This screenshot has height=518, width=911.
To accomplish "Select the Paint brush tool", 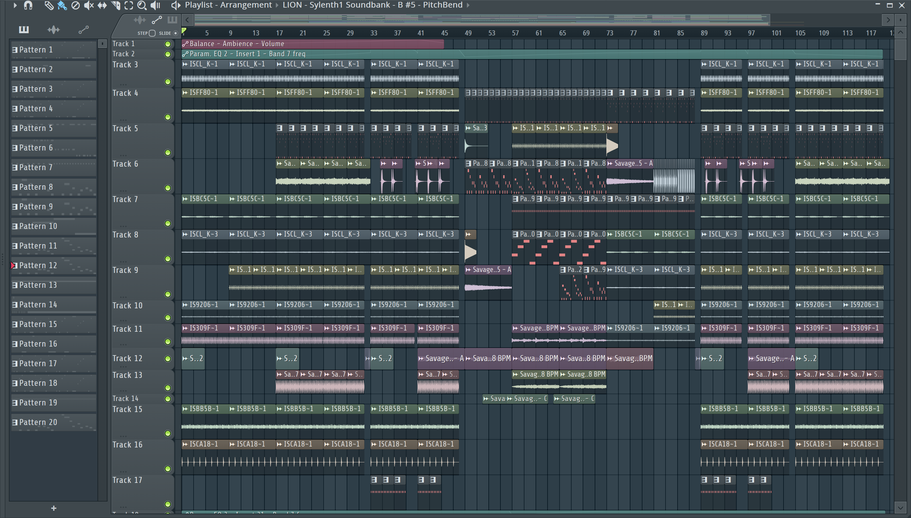I will click(x=62, y=5).
